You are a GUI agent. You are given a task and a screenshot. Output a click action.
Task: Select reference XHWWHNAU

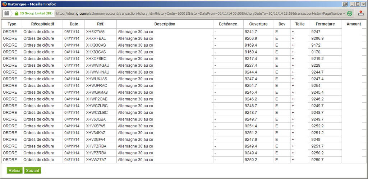coord(98,72)
